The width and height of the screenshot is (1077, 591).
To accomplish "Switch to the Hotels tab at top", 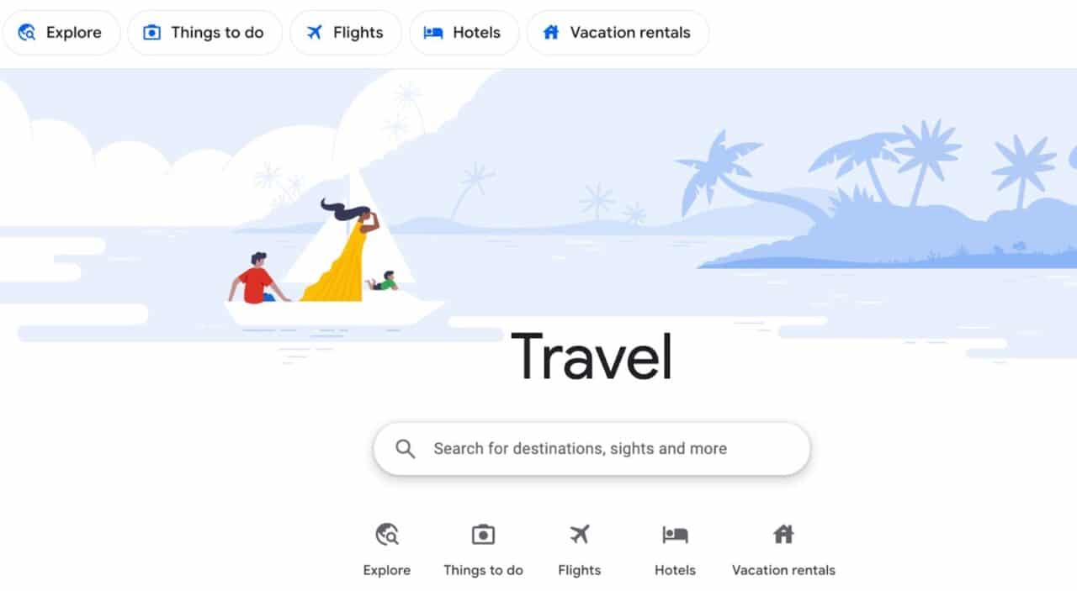I will coord(464,33).
